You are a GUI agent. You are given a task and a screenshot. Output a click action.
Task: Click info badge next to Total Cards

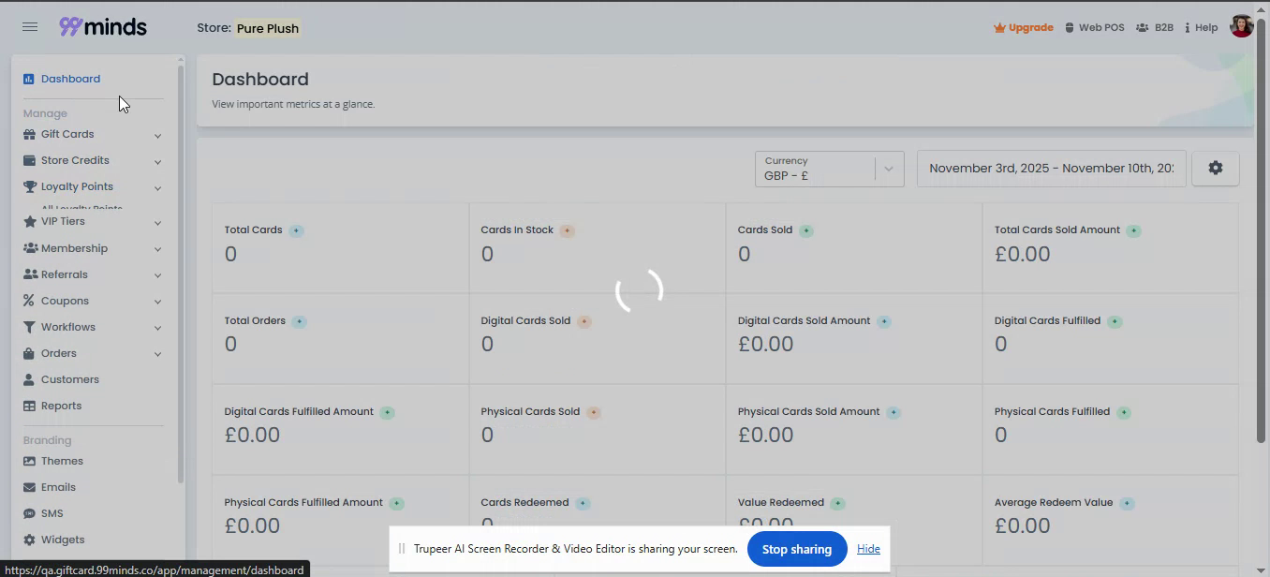[x=296, y=230]
